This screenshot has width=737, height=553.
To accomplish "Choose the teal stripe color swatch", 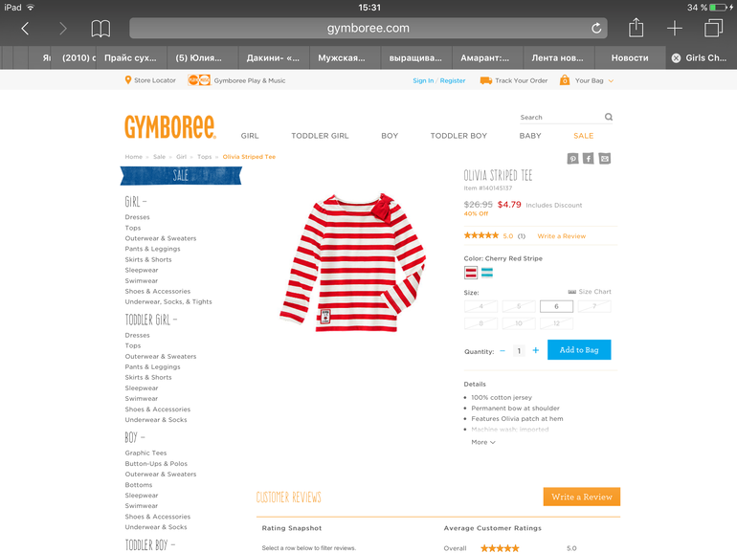I will tap(487, 273).
